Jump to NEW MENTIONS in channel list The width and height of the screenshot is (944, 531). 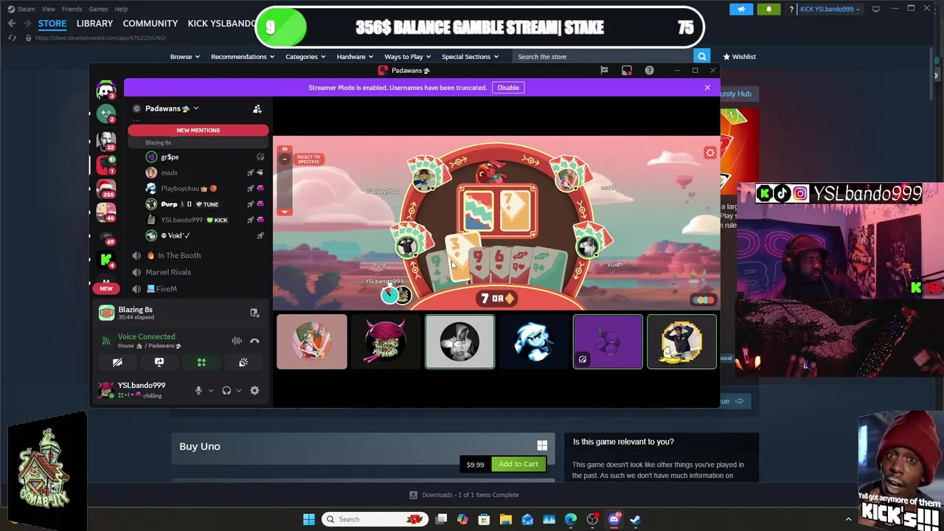coord(198,131)
